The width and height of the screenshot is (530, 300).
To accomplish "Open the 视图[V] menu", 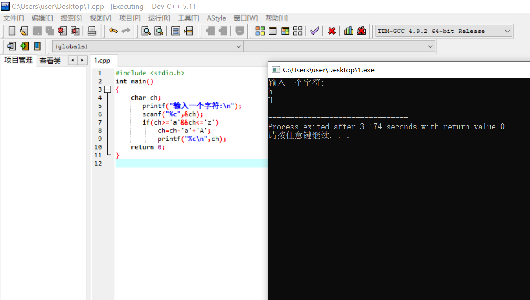I will click(x=100, y=18).
